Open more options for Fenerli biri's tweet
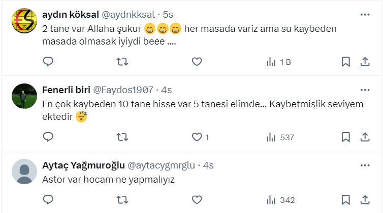The image size is (383, 213). point(365,90)
